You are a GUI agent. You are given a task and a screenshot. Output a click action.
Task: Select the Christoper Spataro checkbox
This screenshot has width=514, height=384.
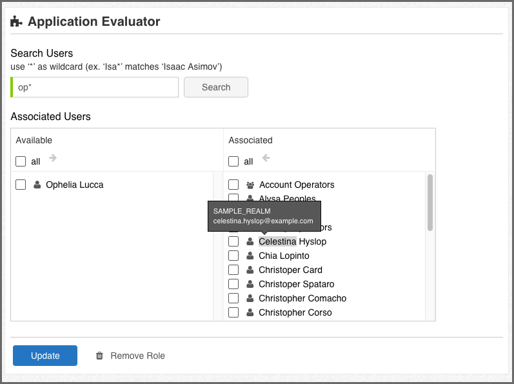point(233,284)
